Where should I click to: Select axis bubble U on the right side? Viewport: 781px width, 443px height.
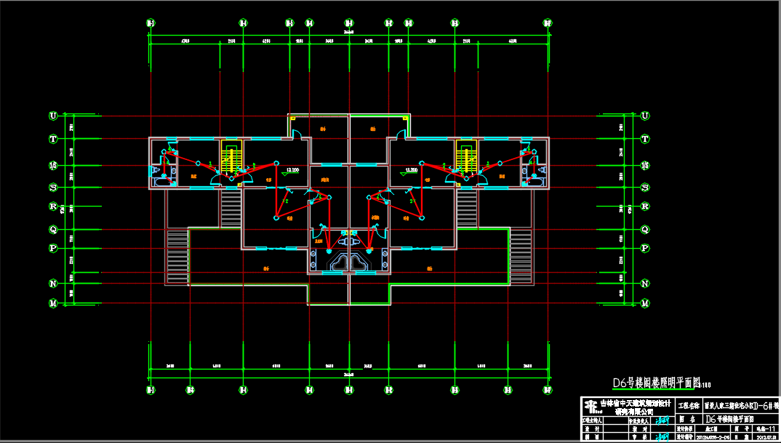[x=646, y=116]
